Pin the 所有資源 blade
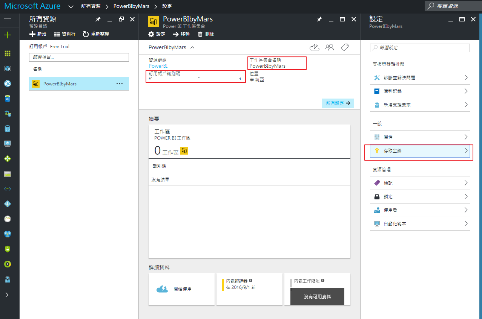The height and width of the screenshot is (319, 482). point(98,19)
